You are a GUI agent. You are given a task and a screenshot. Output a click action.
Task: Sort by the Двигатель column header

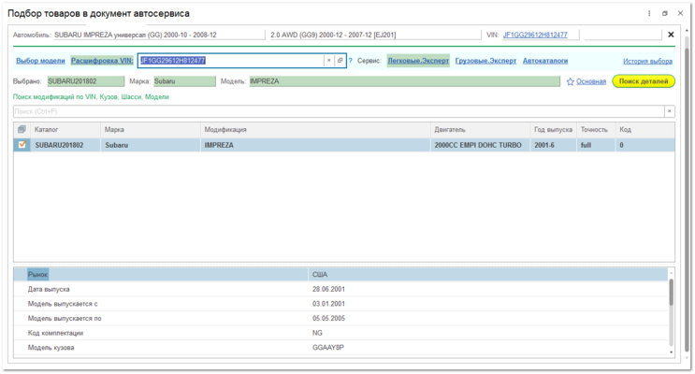point(480,129)
